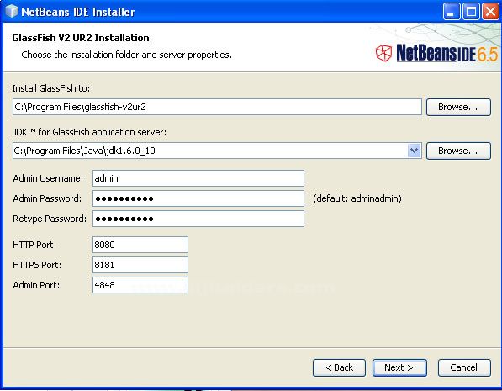Click the NetBeans cube icon in title bar
This screenshot has height=391, width=502.
point(12,12)
